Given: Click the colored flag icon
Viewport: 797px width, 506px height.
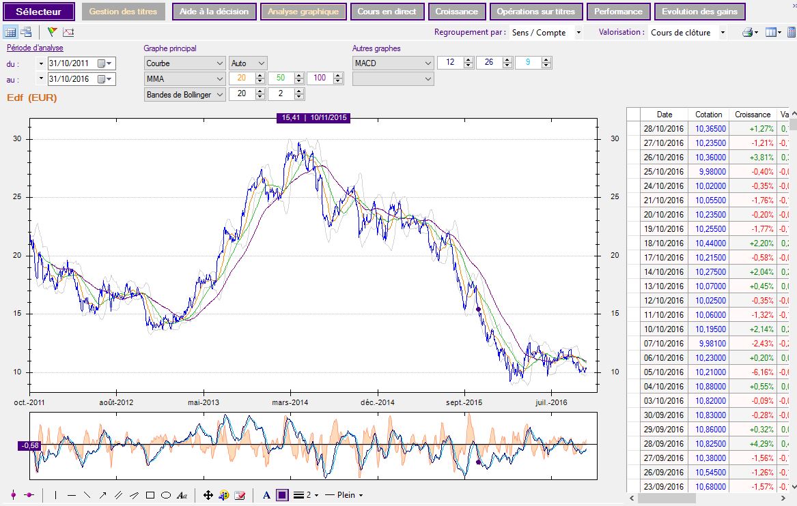Looking at the screenshot, I should point(53,32).
